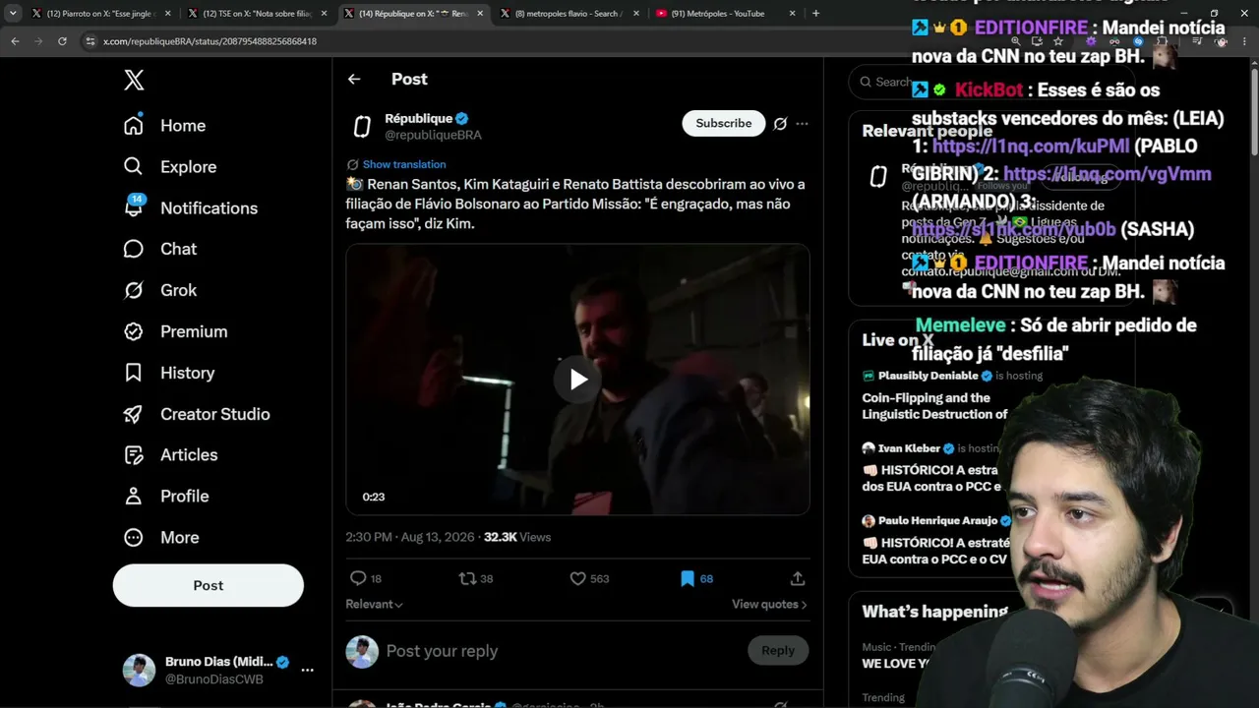Open the Plausibly Deniable live space
The image size is (1259, 708).
pos(934,397)
